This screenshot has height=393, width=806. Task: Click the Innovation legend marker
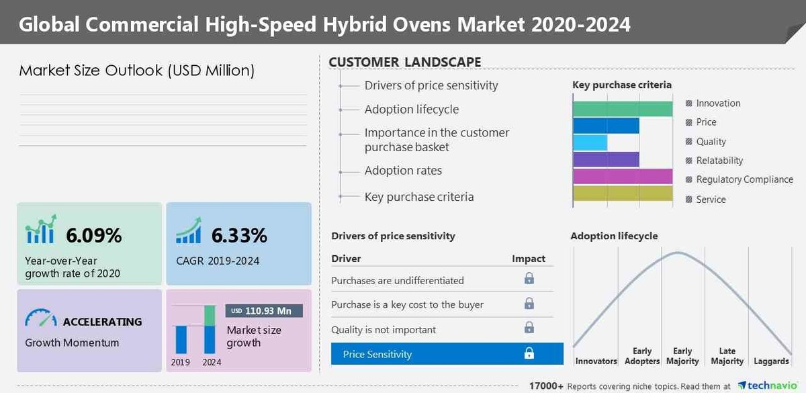(689, 103)
